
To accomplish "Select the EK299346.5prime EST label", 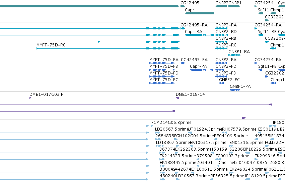I will click(x=270, y=156).
